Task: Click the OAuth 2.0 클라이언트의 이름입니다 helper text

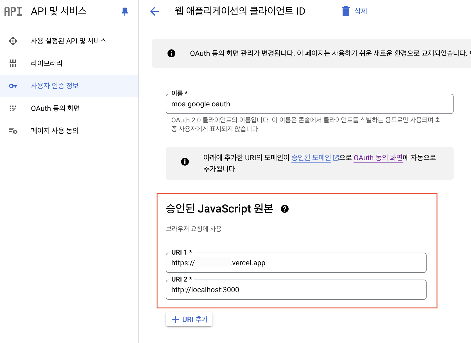Action: [306, 125]
